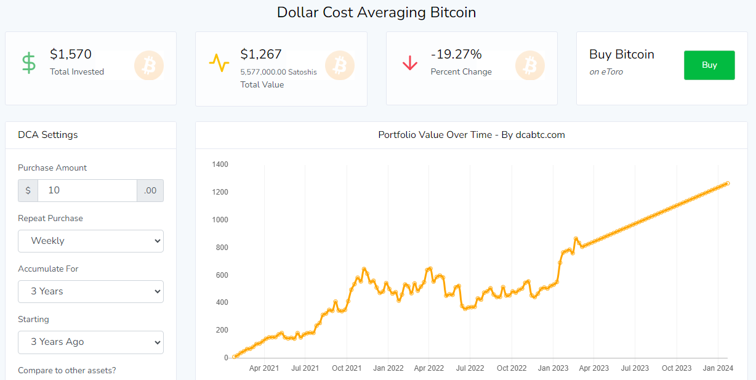
Task: Click into the Purchase Amount input field
Action: (87, 190)
